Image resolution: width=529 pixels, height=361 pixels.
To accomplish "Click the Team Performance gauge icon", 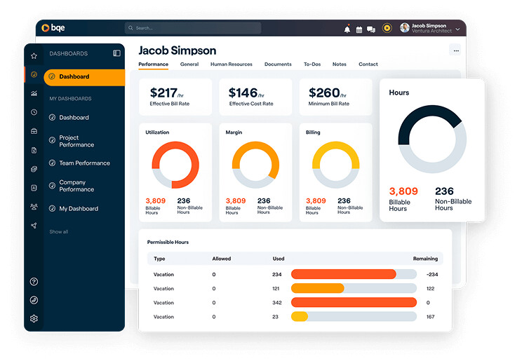I will (x=52, y=163).
